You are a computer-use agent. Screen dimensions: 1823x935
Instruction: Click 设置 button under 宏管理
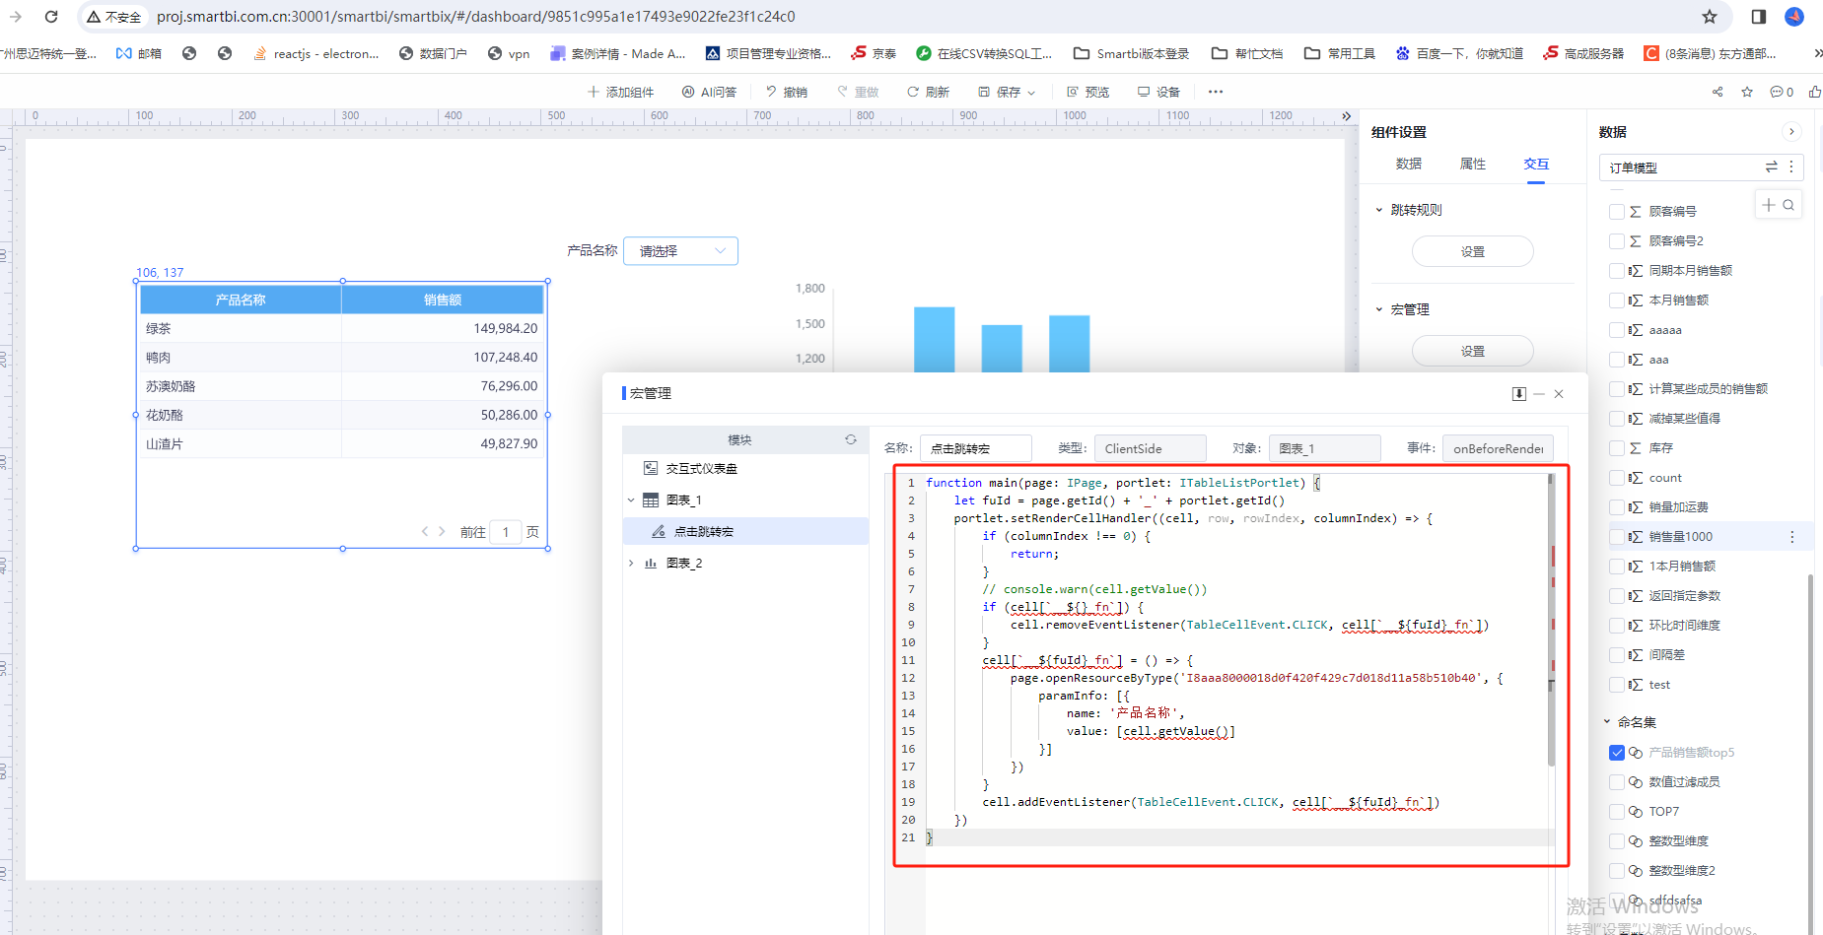(x=1473, y=351)
